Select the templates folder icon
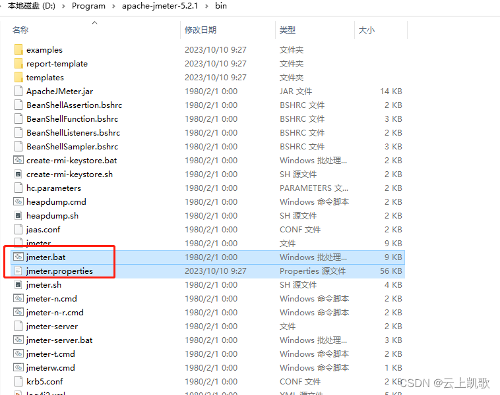 pyautogui.click(x=18, y=77)
